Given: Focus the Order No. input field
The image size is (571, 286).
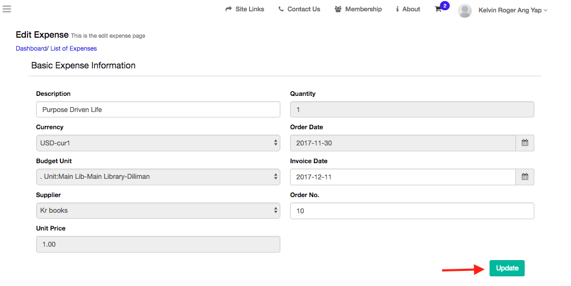Looking at the screenshot, I should click(412, 211).
